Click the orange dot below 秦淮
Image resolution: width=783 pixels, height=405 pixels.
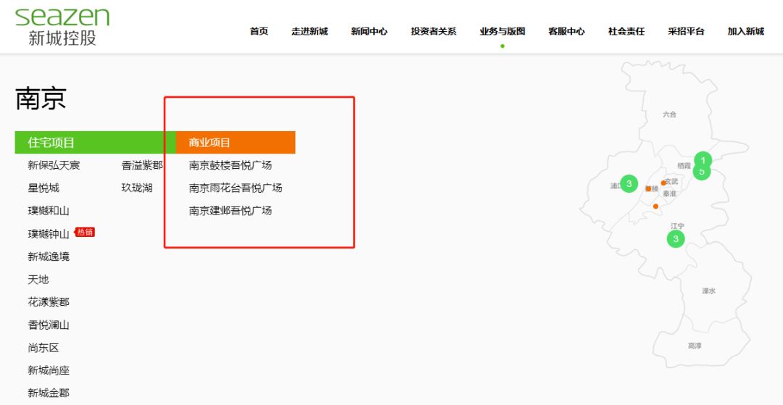coord(655,206)
